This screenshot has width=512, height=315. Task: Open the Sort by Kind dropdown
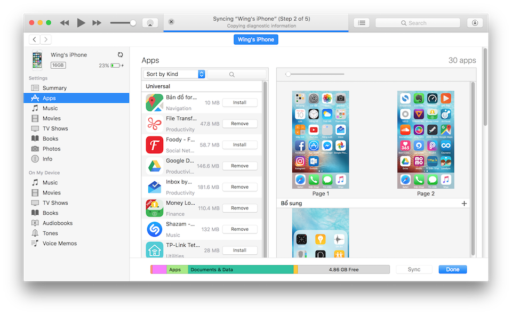coord(174,74)
